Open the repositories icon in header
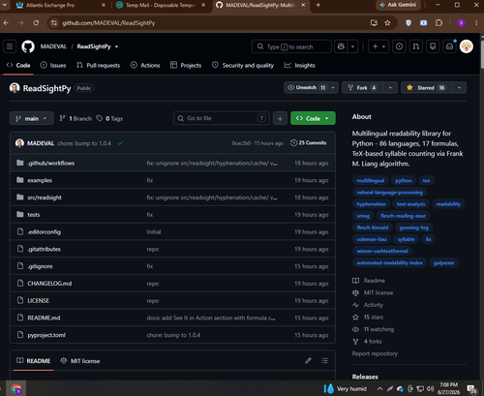 433,46
